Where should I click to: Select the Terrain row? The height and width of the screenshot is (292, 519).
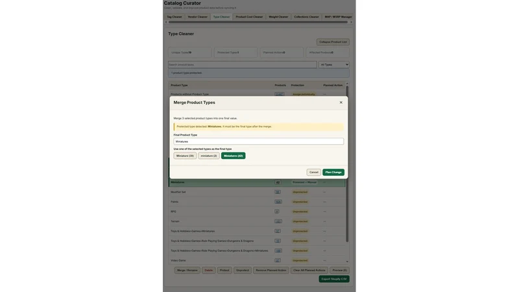pyautogui.click(x=257, y=221)
